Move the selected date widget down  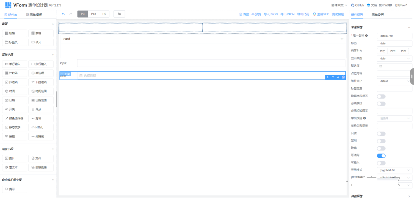(338, 77)
